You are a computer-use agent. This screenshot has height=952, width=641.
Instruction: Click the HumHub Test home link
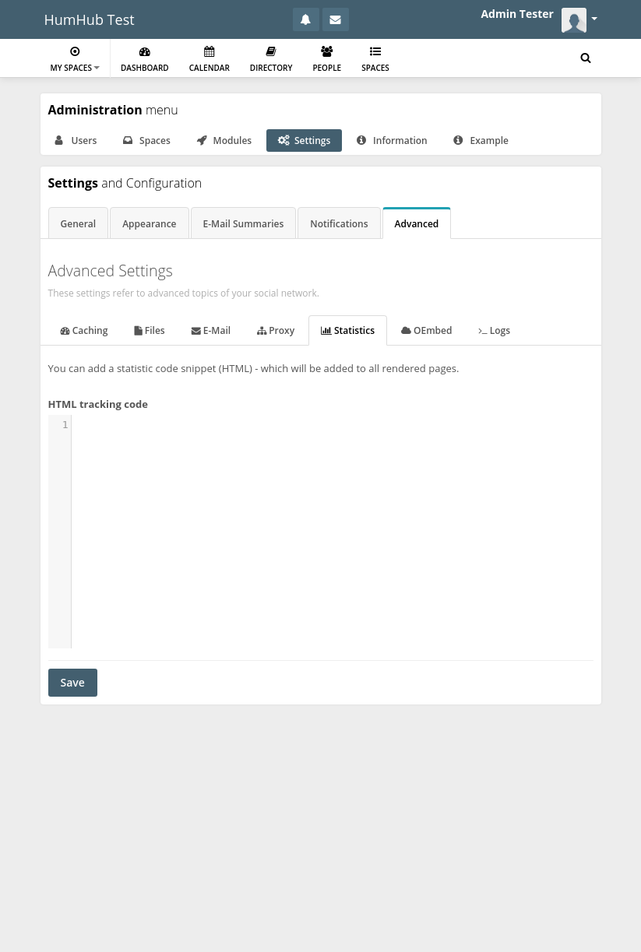tap(89, 19)
